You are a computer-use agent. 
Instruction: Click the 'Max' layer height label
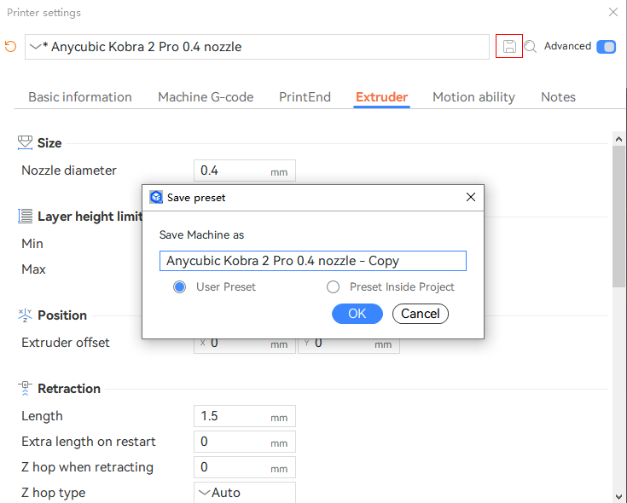(x=33, y=269)
